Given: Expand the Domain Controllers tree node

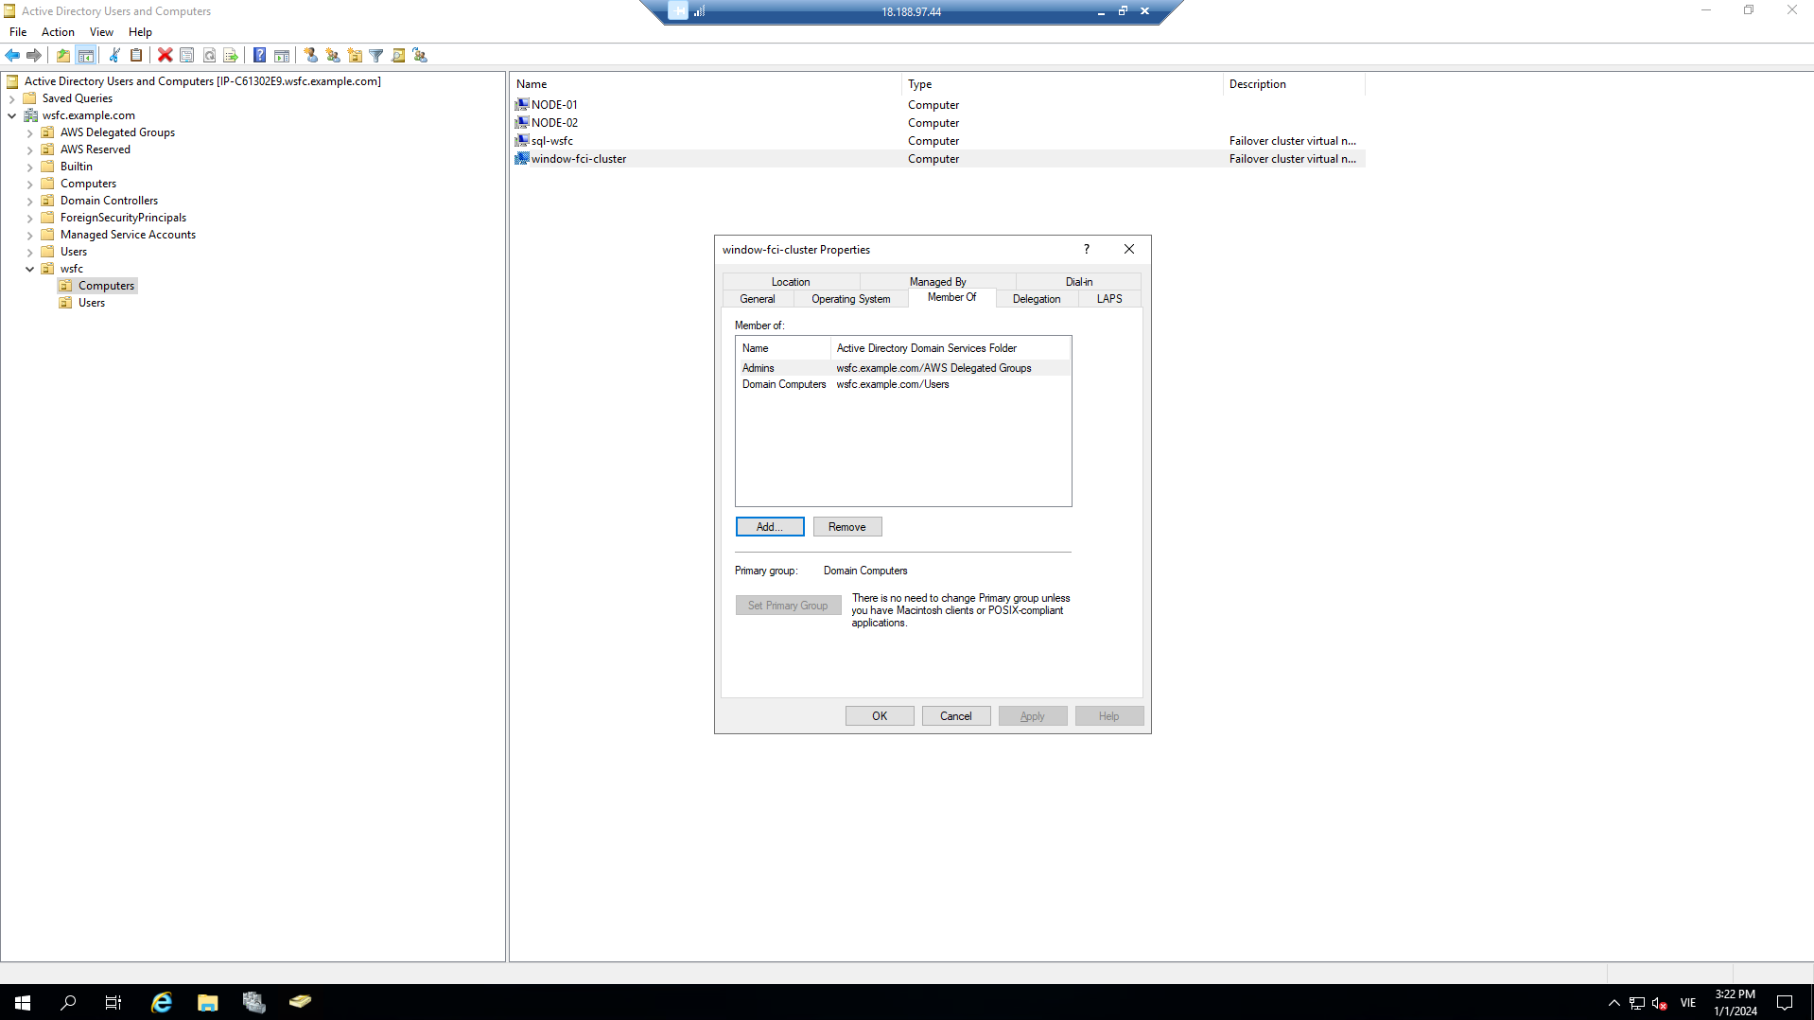Looking at the screenshot, I should click(29, 200).
